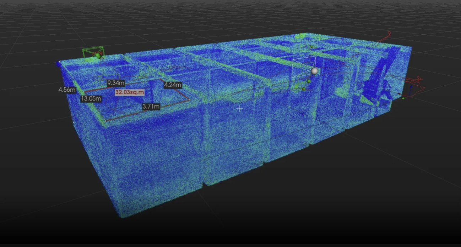This screenshot has height=247, width=461.
Task: Click the 32.03sq.m area measurement label
Action: pyautogui.click(x=130, y=92)
